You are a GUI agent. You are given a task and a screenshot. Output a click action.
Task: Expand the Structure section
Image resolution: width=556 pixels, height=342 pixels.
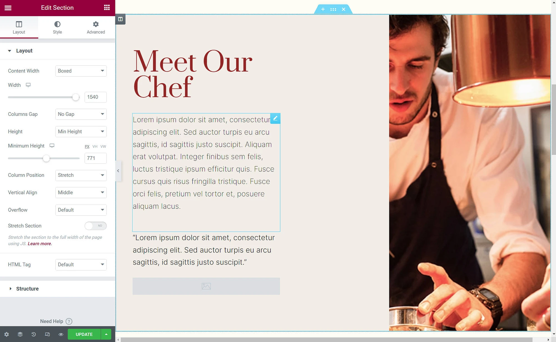coord(28,288)
